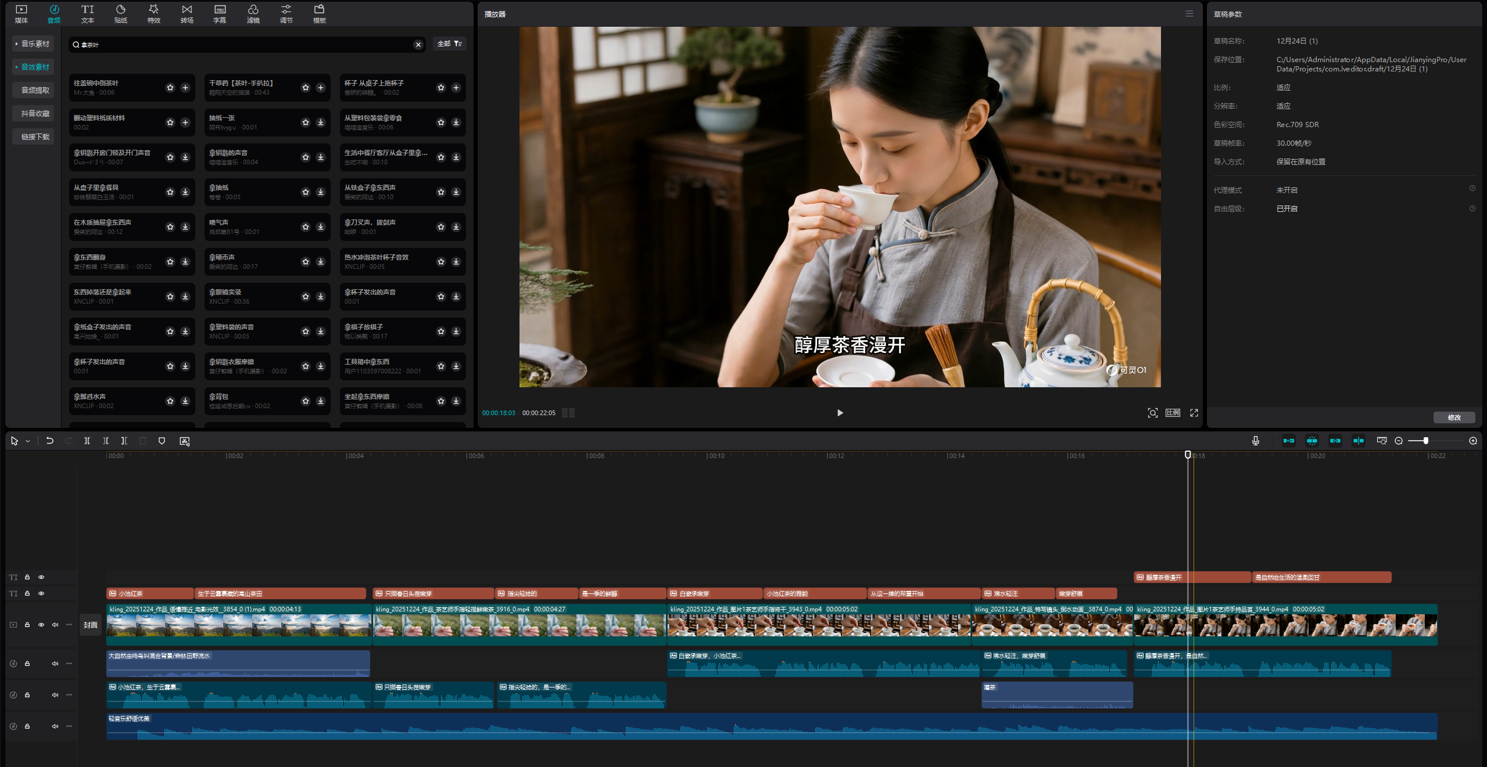Play the video in the player
Viewport: 1487px width, 767px height.
(x=840, y=413)
